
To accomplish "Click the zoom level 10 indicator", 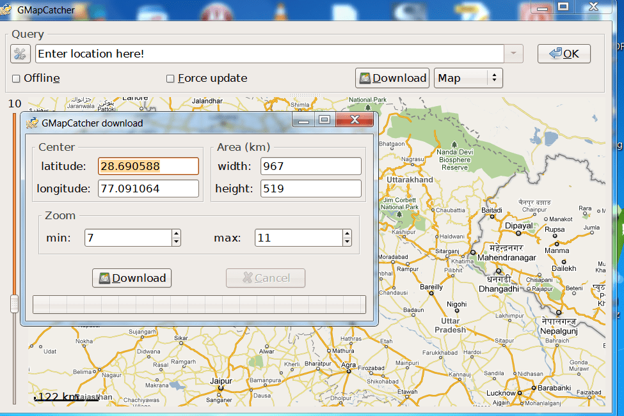I will (15, 104).
